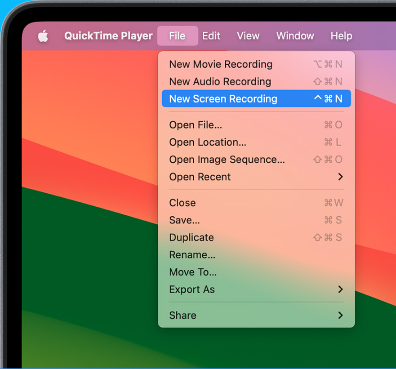
Task: Click the QuickTime Player menu title
Action: (x=108, y=36)
